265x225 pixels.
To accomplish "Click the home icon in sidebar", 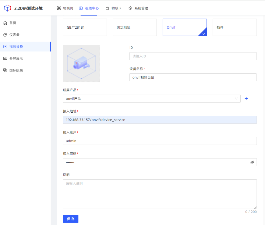I will click(5, 23).
